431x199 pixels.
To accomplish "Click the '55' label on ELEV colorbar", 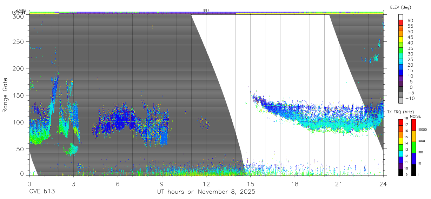I will click(410, 26).
